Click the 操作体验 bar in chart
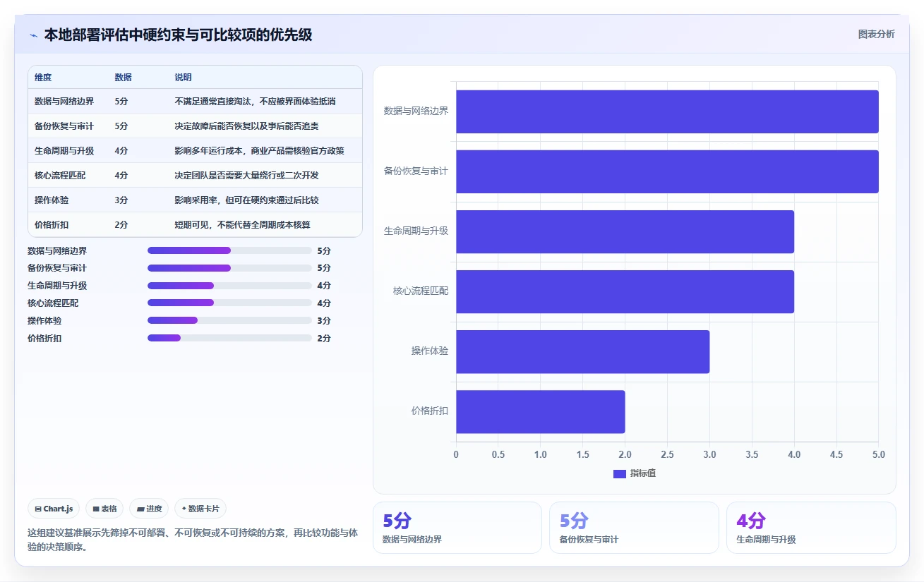 582,351
